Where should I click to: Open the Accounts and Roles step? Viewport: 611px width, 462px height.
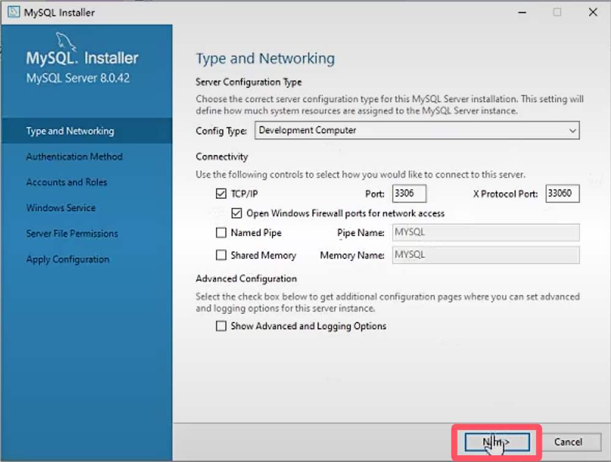pos(66,182)
